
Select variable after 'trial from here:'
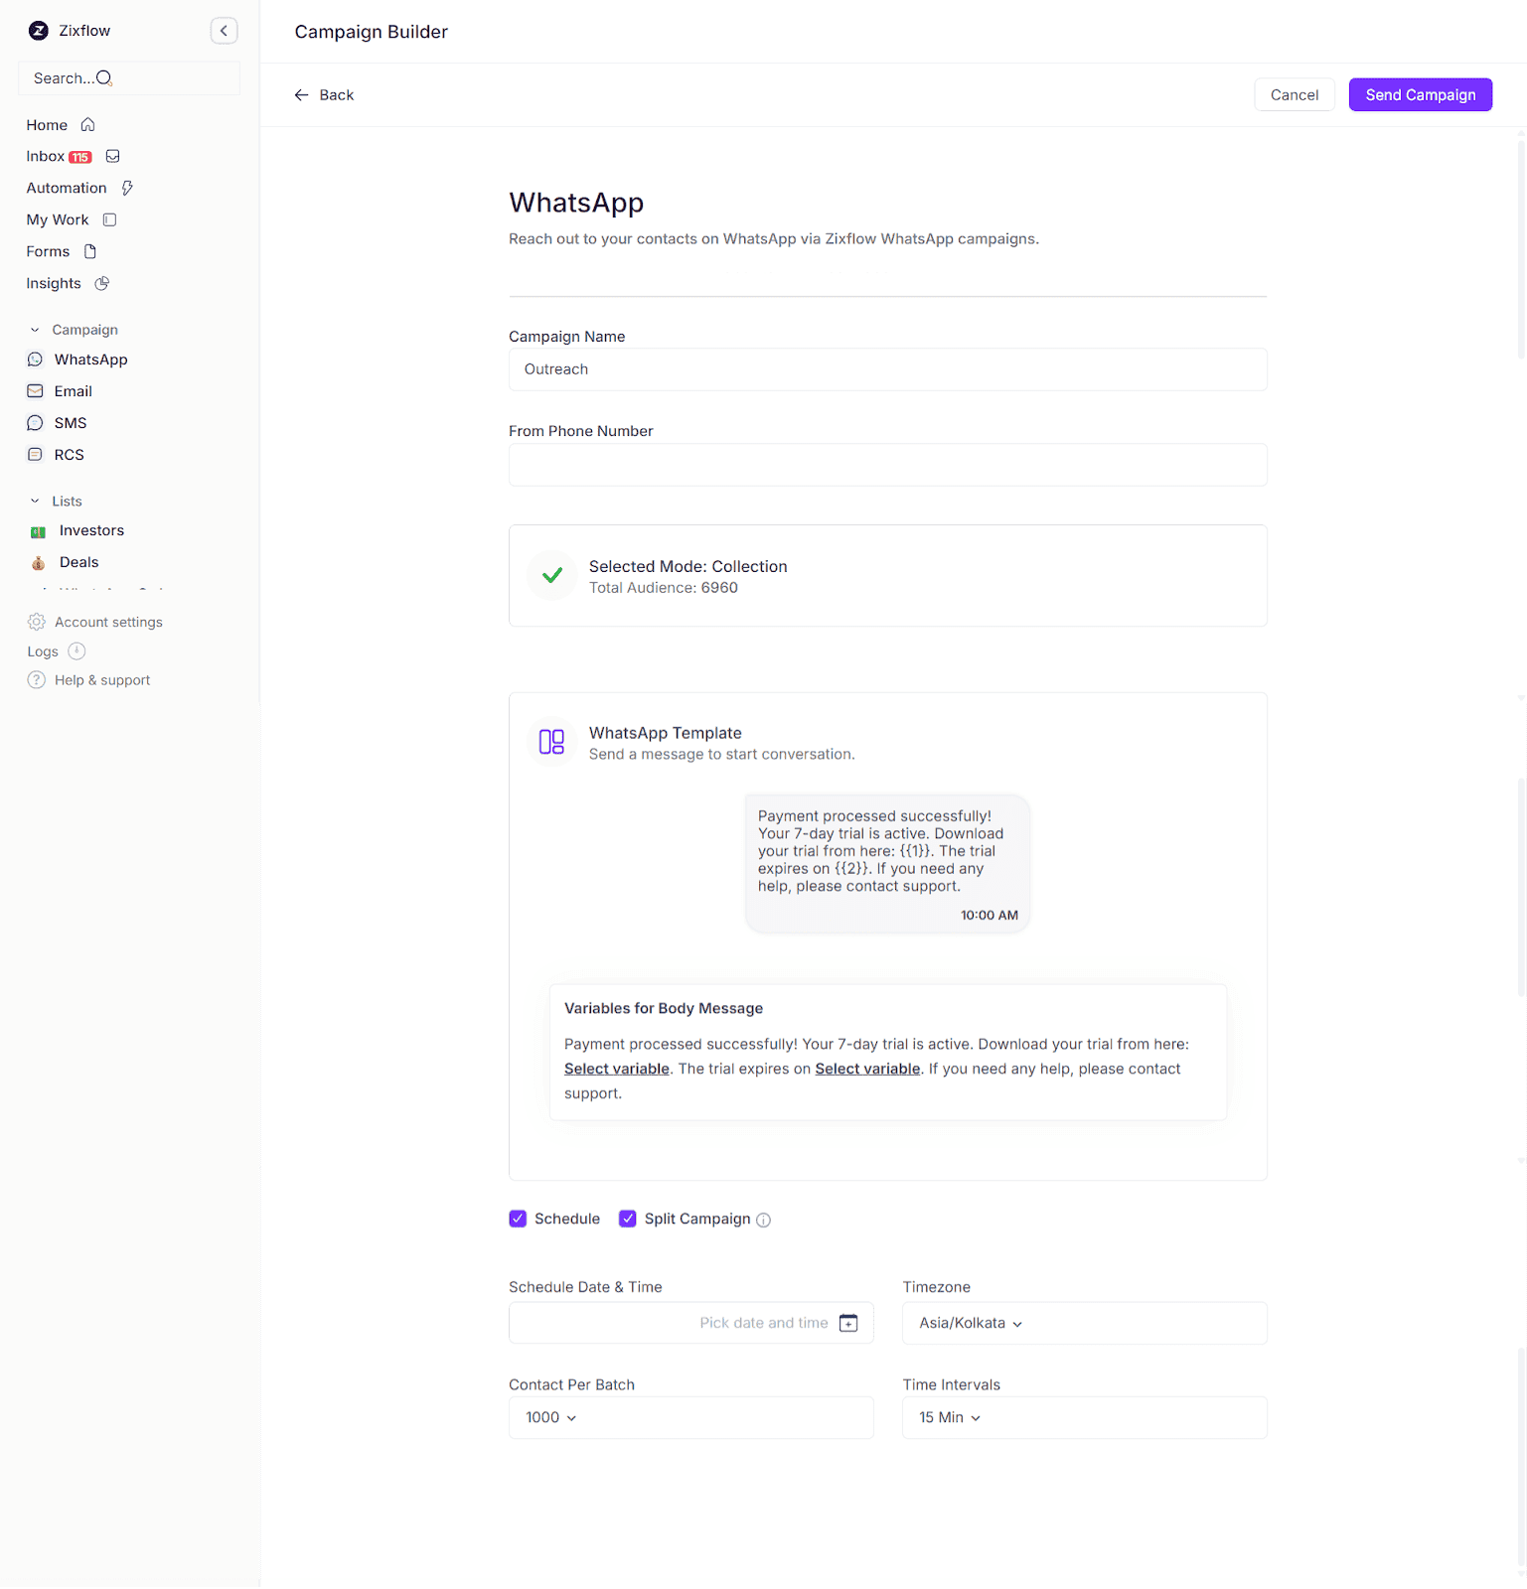(x=617, y=1069)
